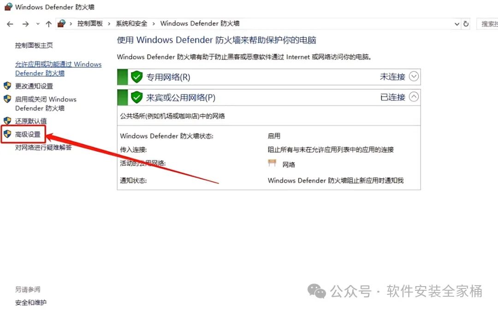Screen dimensions: 498x311
Task: Open 允许应用或功能通过 Windows Defender 防火墙 link
Action: pyautogui.click(x=58, y=69)
